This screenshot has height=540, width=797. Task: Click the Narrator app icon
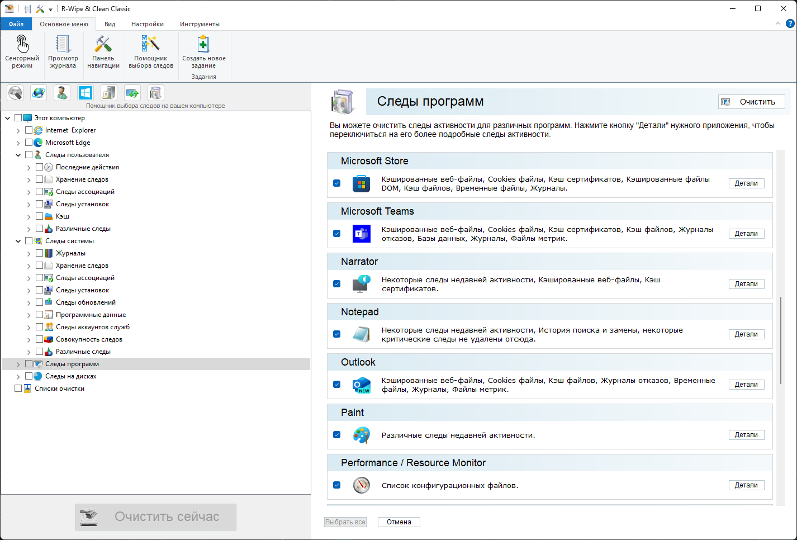pos(362,284)
